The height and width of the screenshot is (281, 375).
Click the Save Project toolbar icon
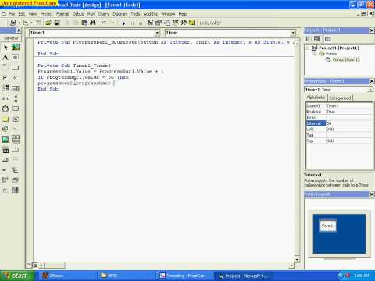[x=57, y=23]
